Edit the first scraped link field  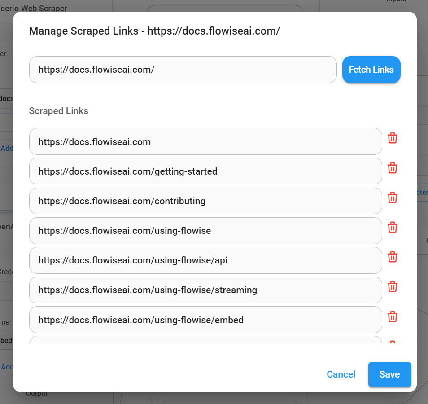pyautogui.click(x=205, y=142)
